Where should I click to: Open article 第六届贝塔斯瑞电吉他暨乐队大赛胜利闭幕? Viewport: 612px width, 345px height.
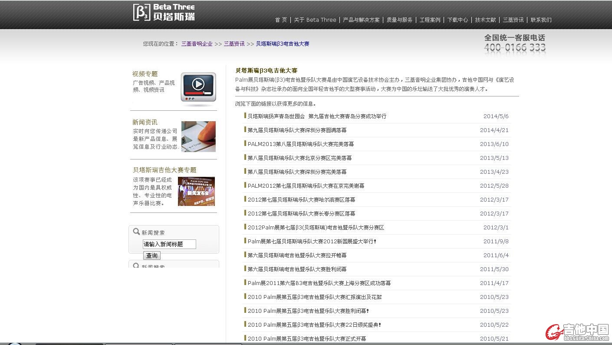pyautogui.click(x=297, y=269)
